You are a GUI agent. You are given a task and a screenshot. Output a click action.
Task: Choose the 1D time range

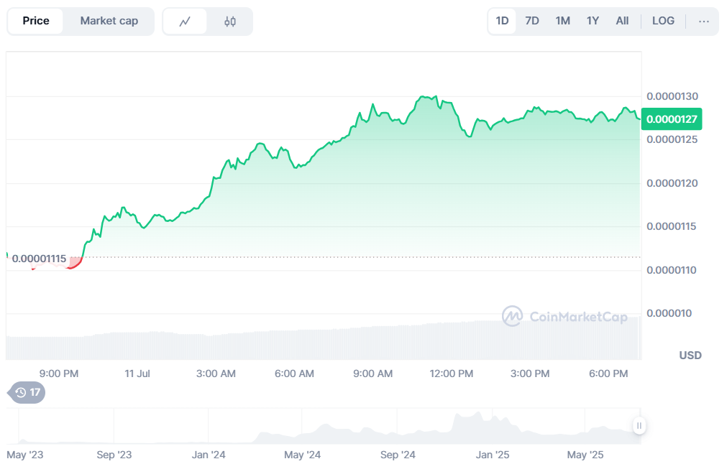point(502,21)
